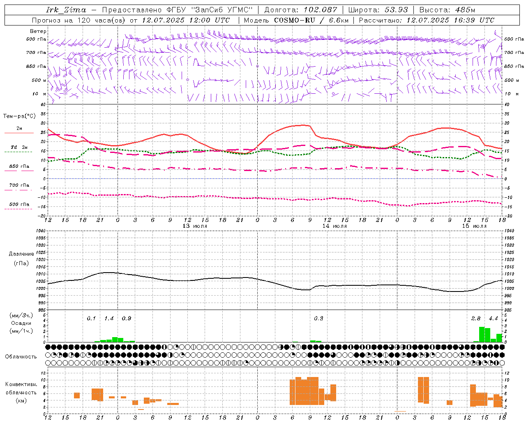Click the Ветер panel label
526x421 pixels.
(38, 31)
